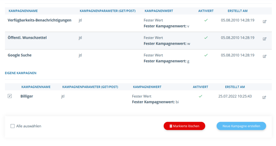Click Kampagnenparameter (GET/POST) header in Eigene Kampagnen table

(x=90, y=87)
